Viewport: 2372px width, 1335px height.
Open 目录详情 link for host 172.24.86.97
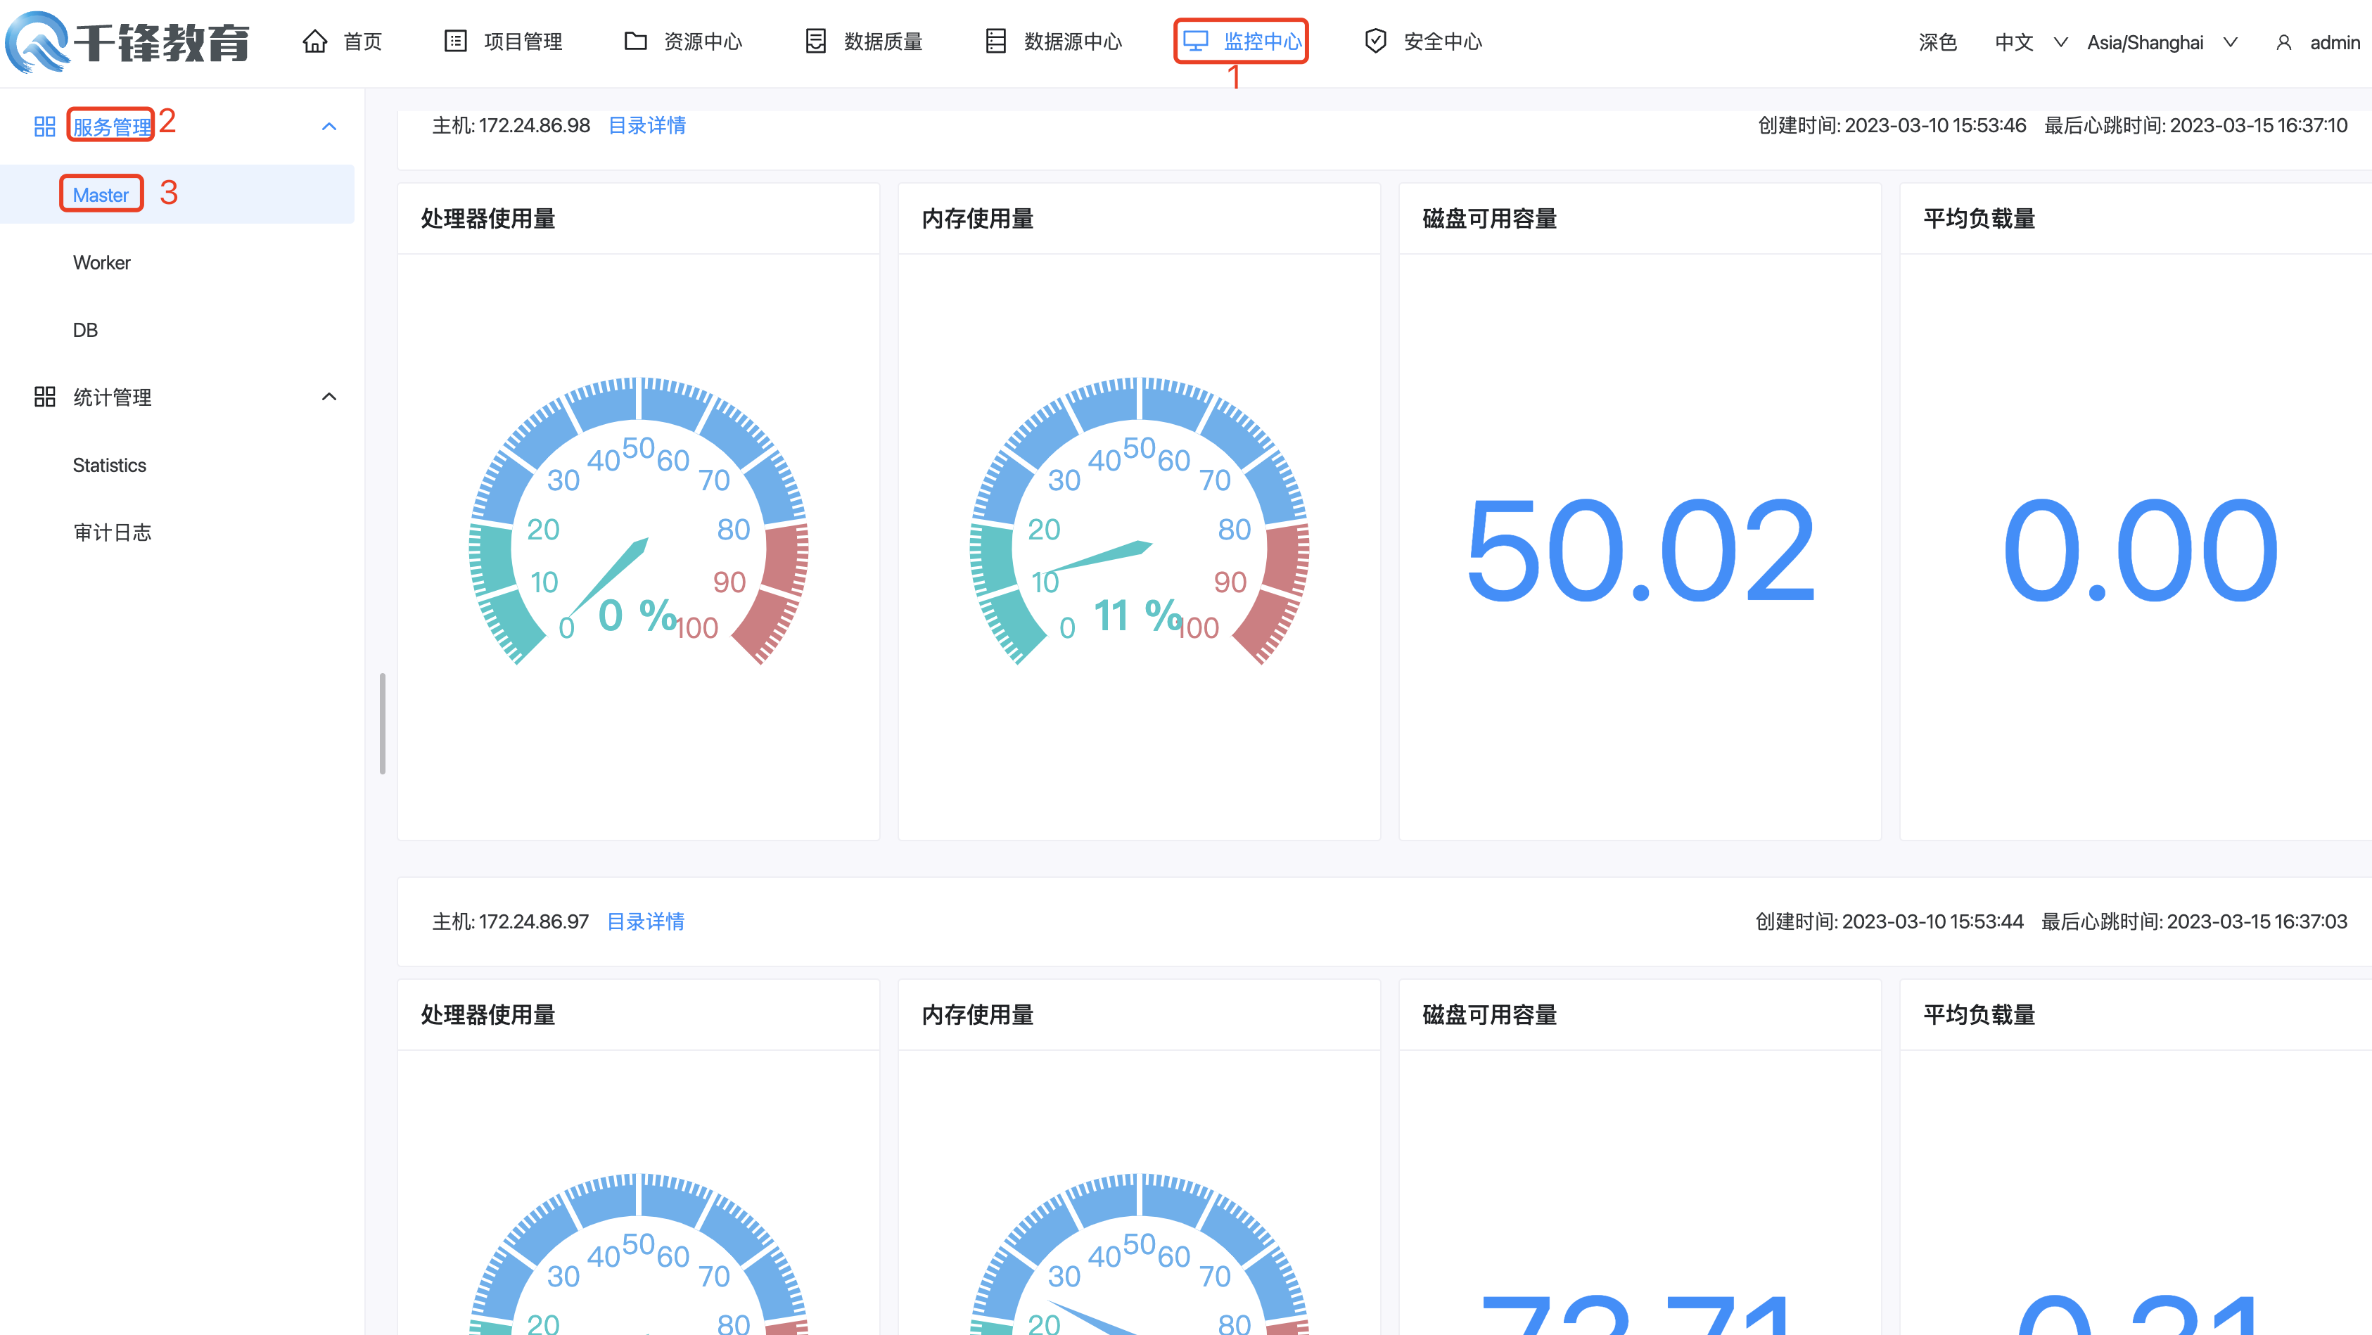point(646,921)
